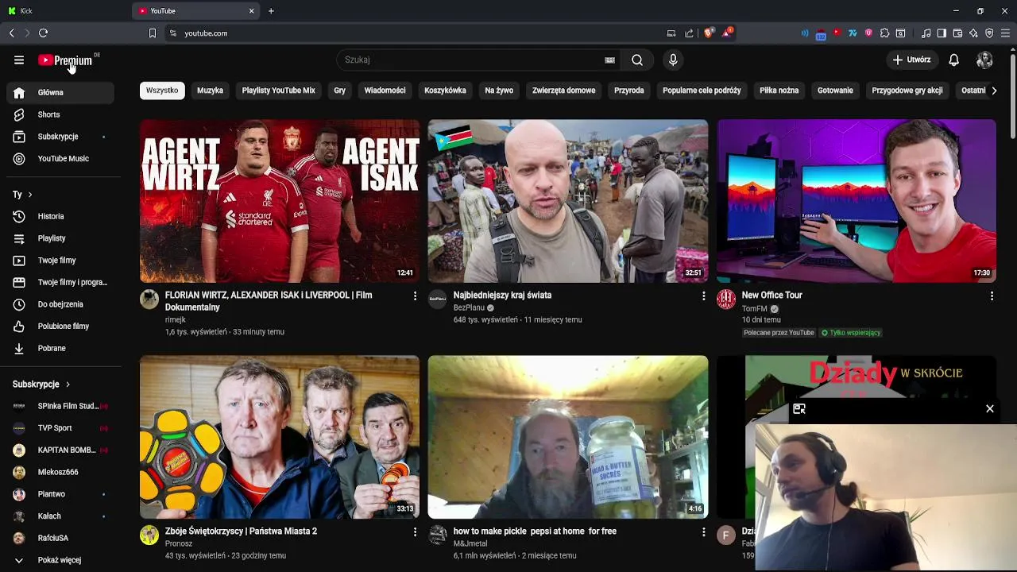Open the account avatar menu
This screenshot has width=1017, height=572.
(984, 60)
